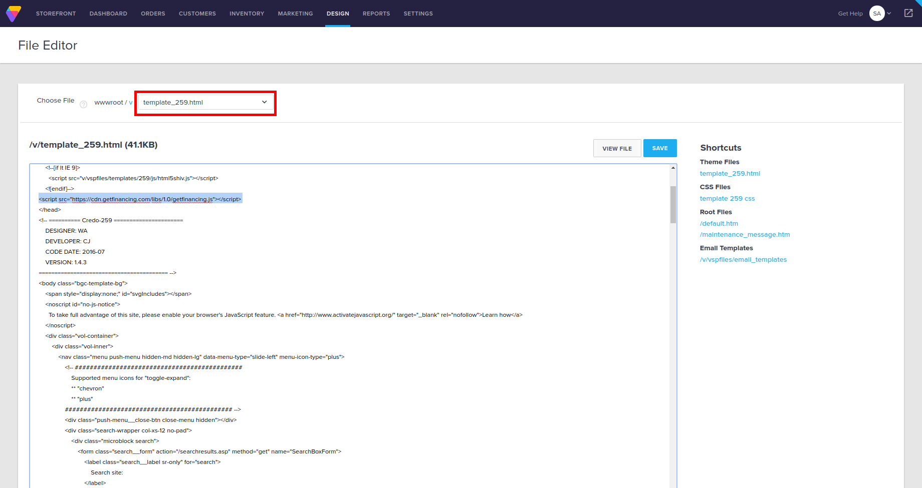Open the Storefront menu
Image resolution: width=922 pixels, height=488 pixels.
point(56,14)
